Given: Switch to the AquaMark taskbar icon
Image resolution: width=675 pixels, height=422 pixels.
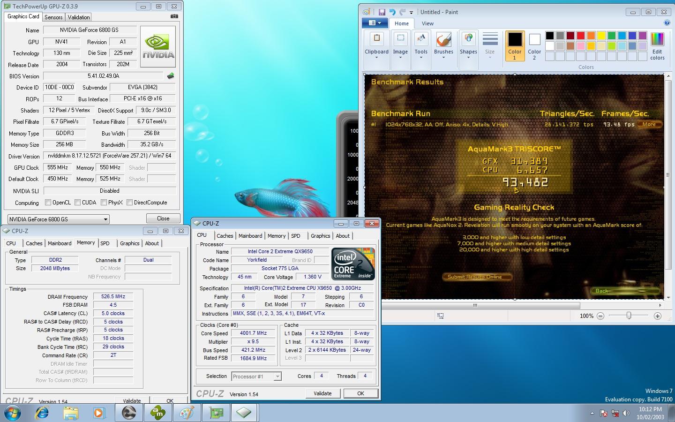Looking at the screenshot, I should [157, 413].
